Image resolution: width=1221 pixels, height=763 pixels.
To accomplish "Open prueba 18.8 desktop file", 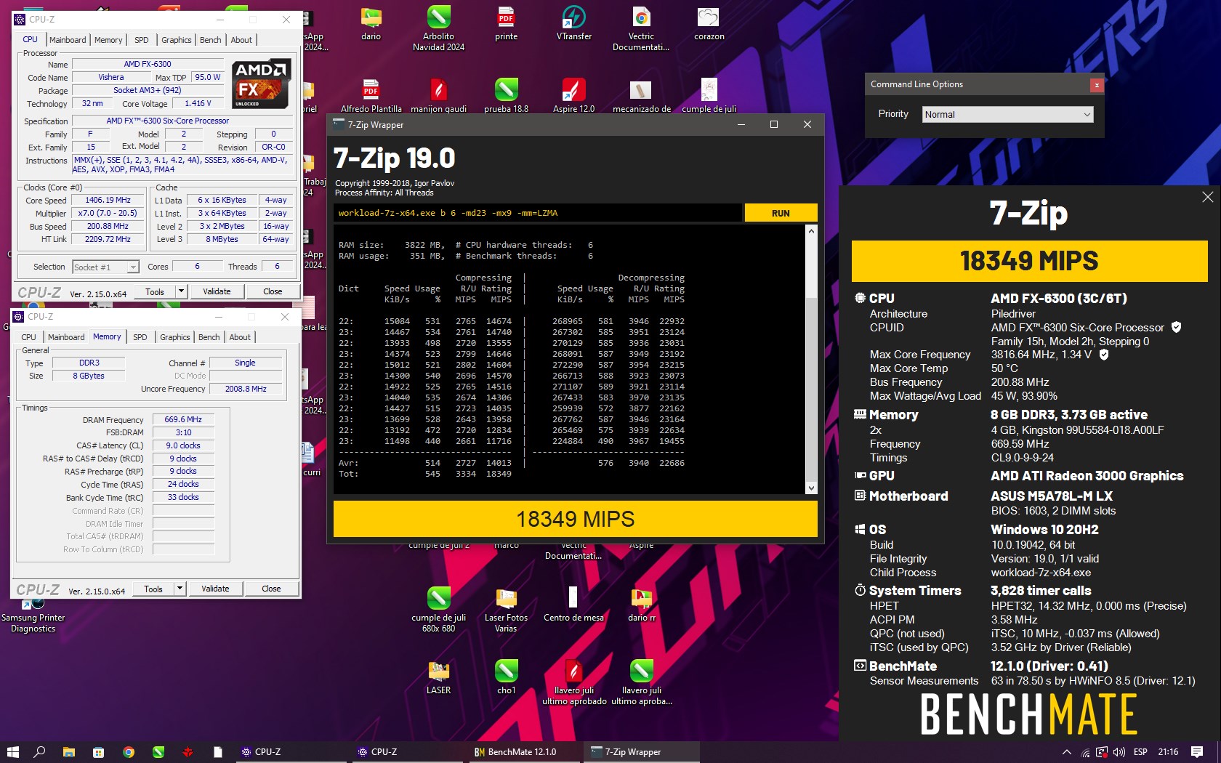I will coord(506,95).
